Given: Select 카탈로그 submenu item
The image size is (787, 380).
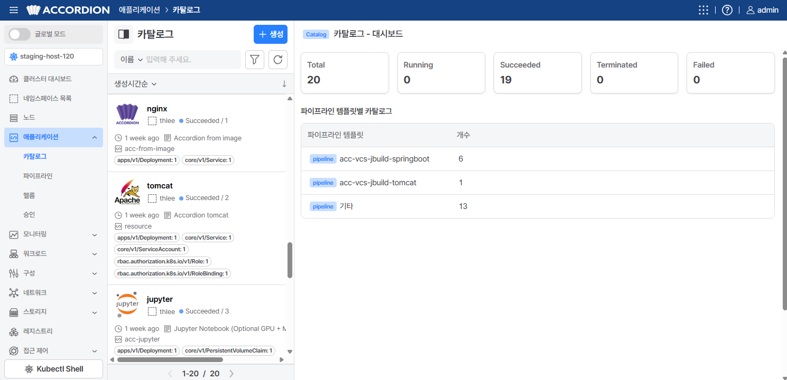Looking at the screenshot, I should click(x=35, y=157).
